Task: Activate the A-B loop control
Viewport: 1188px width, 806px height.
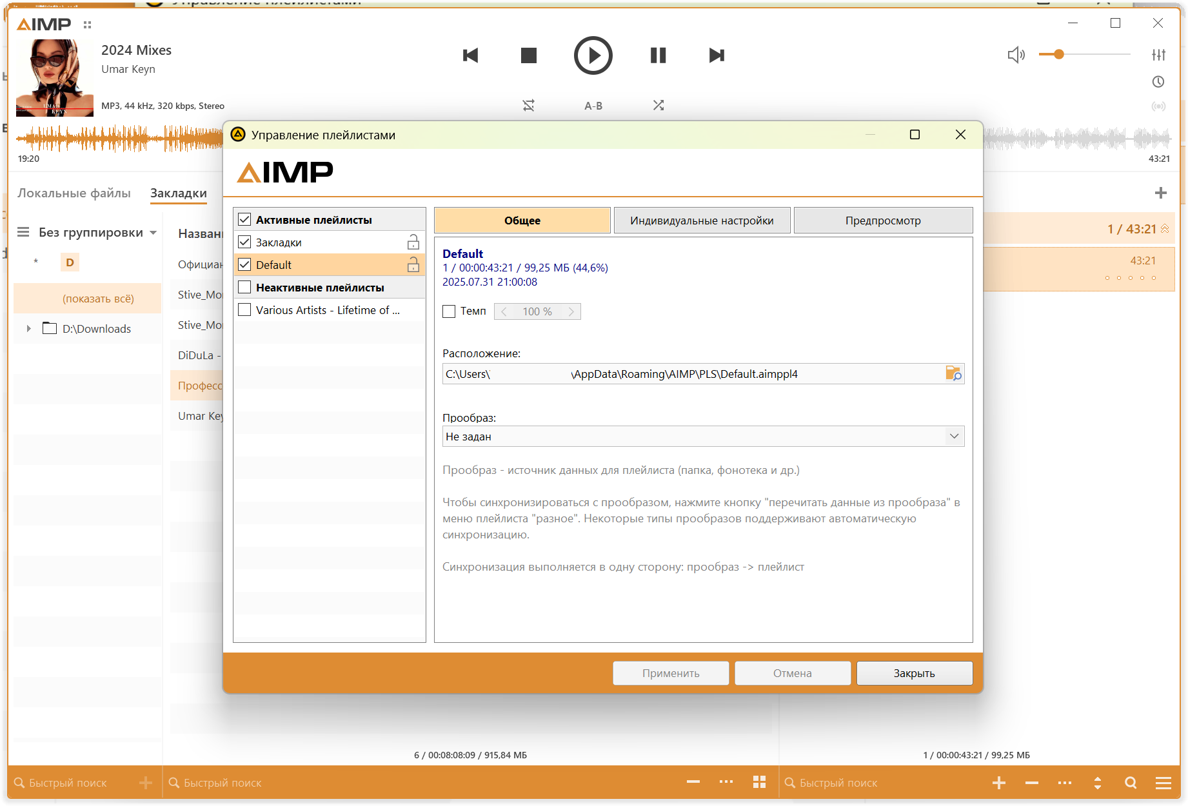Action: pyautogui.click(x=593, y=106)
